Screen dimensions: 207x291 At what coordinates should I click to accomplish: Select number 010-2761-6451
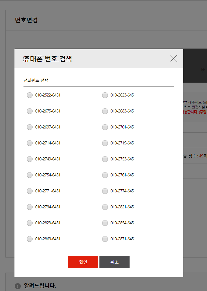point(105,175)
